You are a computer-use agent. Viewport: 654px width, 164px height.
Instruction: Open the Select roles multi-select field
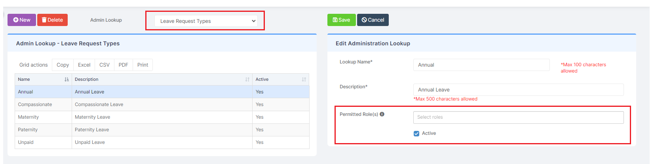(x=518, y=117)
